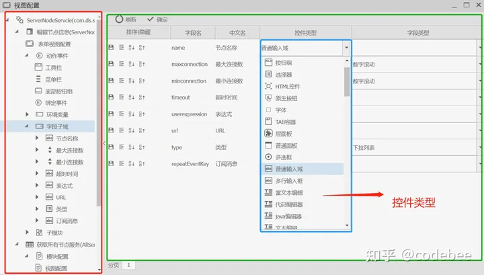Click page number 1 in pagination
Image resolution: width=484 pixels, height=275 pixels.
pyautogui.click(x=128, y=266)
